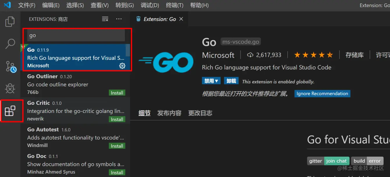Select the Go Doc list entry
The width and height of the screenshot is (390, 177).
click(x=75, y=164)
